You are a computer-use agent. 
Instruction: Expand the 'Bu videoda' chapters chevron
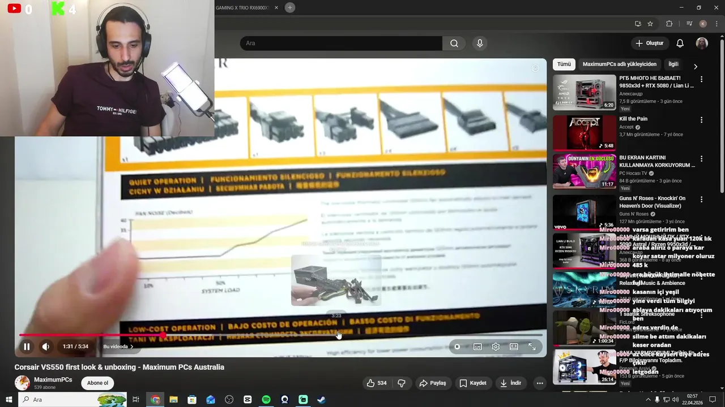[131, 347]
